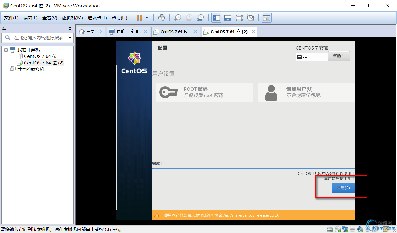
Task: Open the power options dropdown arrow
Action: click(x=147, y=18)
